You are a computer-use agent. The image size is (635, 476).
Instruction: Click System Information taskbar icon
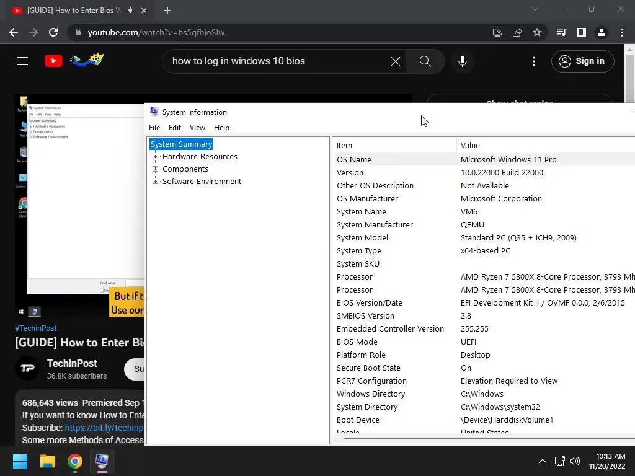[102, 461]
